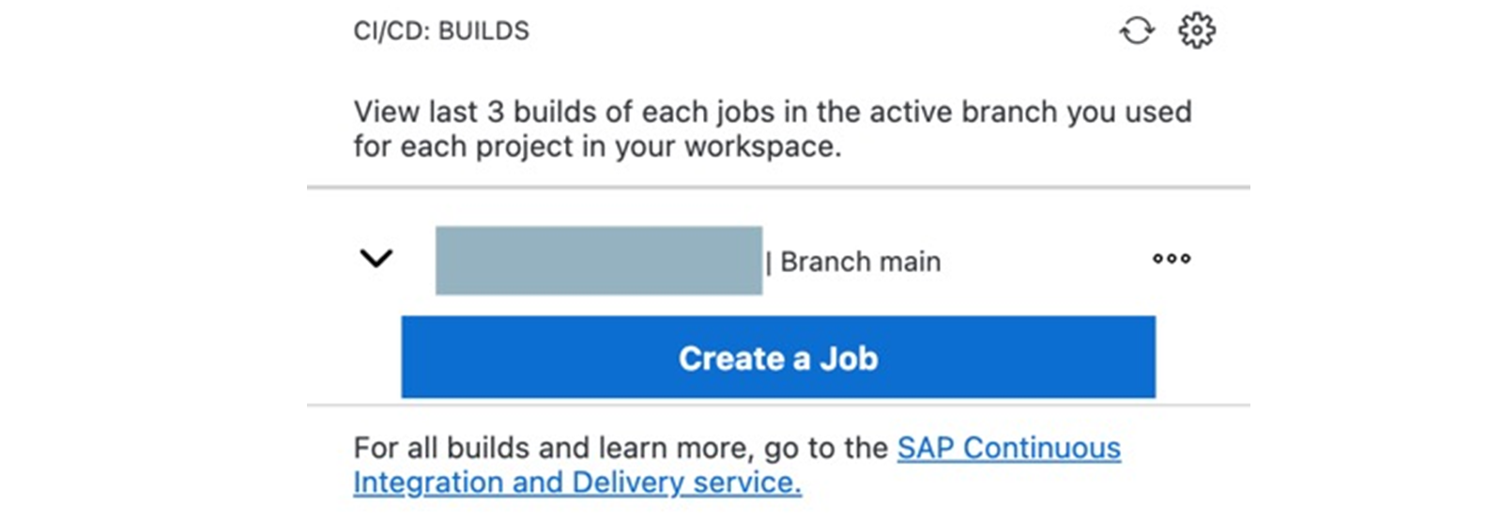Image resolution: width=1502 pixels, height=521 pixels.
Task: Select the Branch main label
Action: (x=860, y=262)
